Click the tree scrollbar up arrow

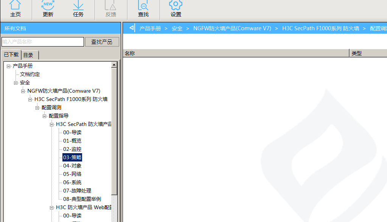click(x=114, y=65)
